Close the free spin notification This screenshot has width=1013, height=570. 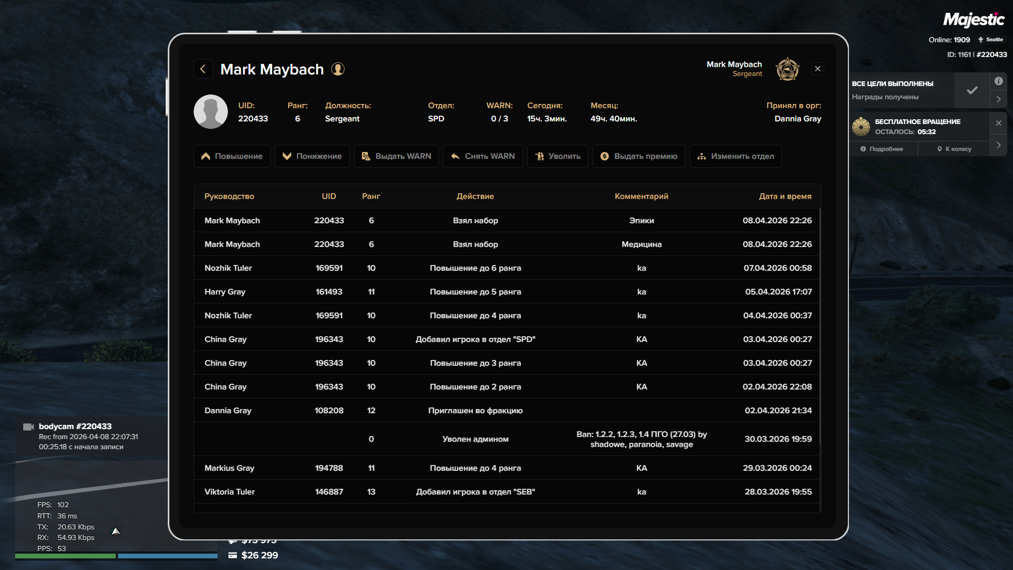click(998, 123)
